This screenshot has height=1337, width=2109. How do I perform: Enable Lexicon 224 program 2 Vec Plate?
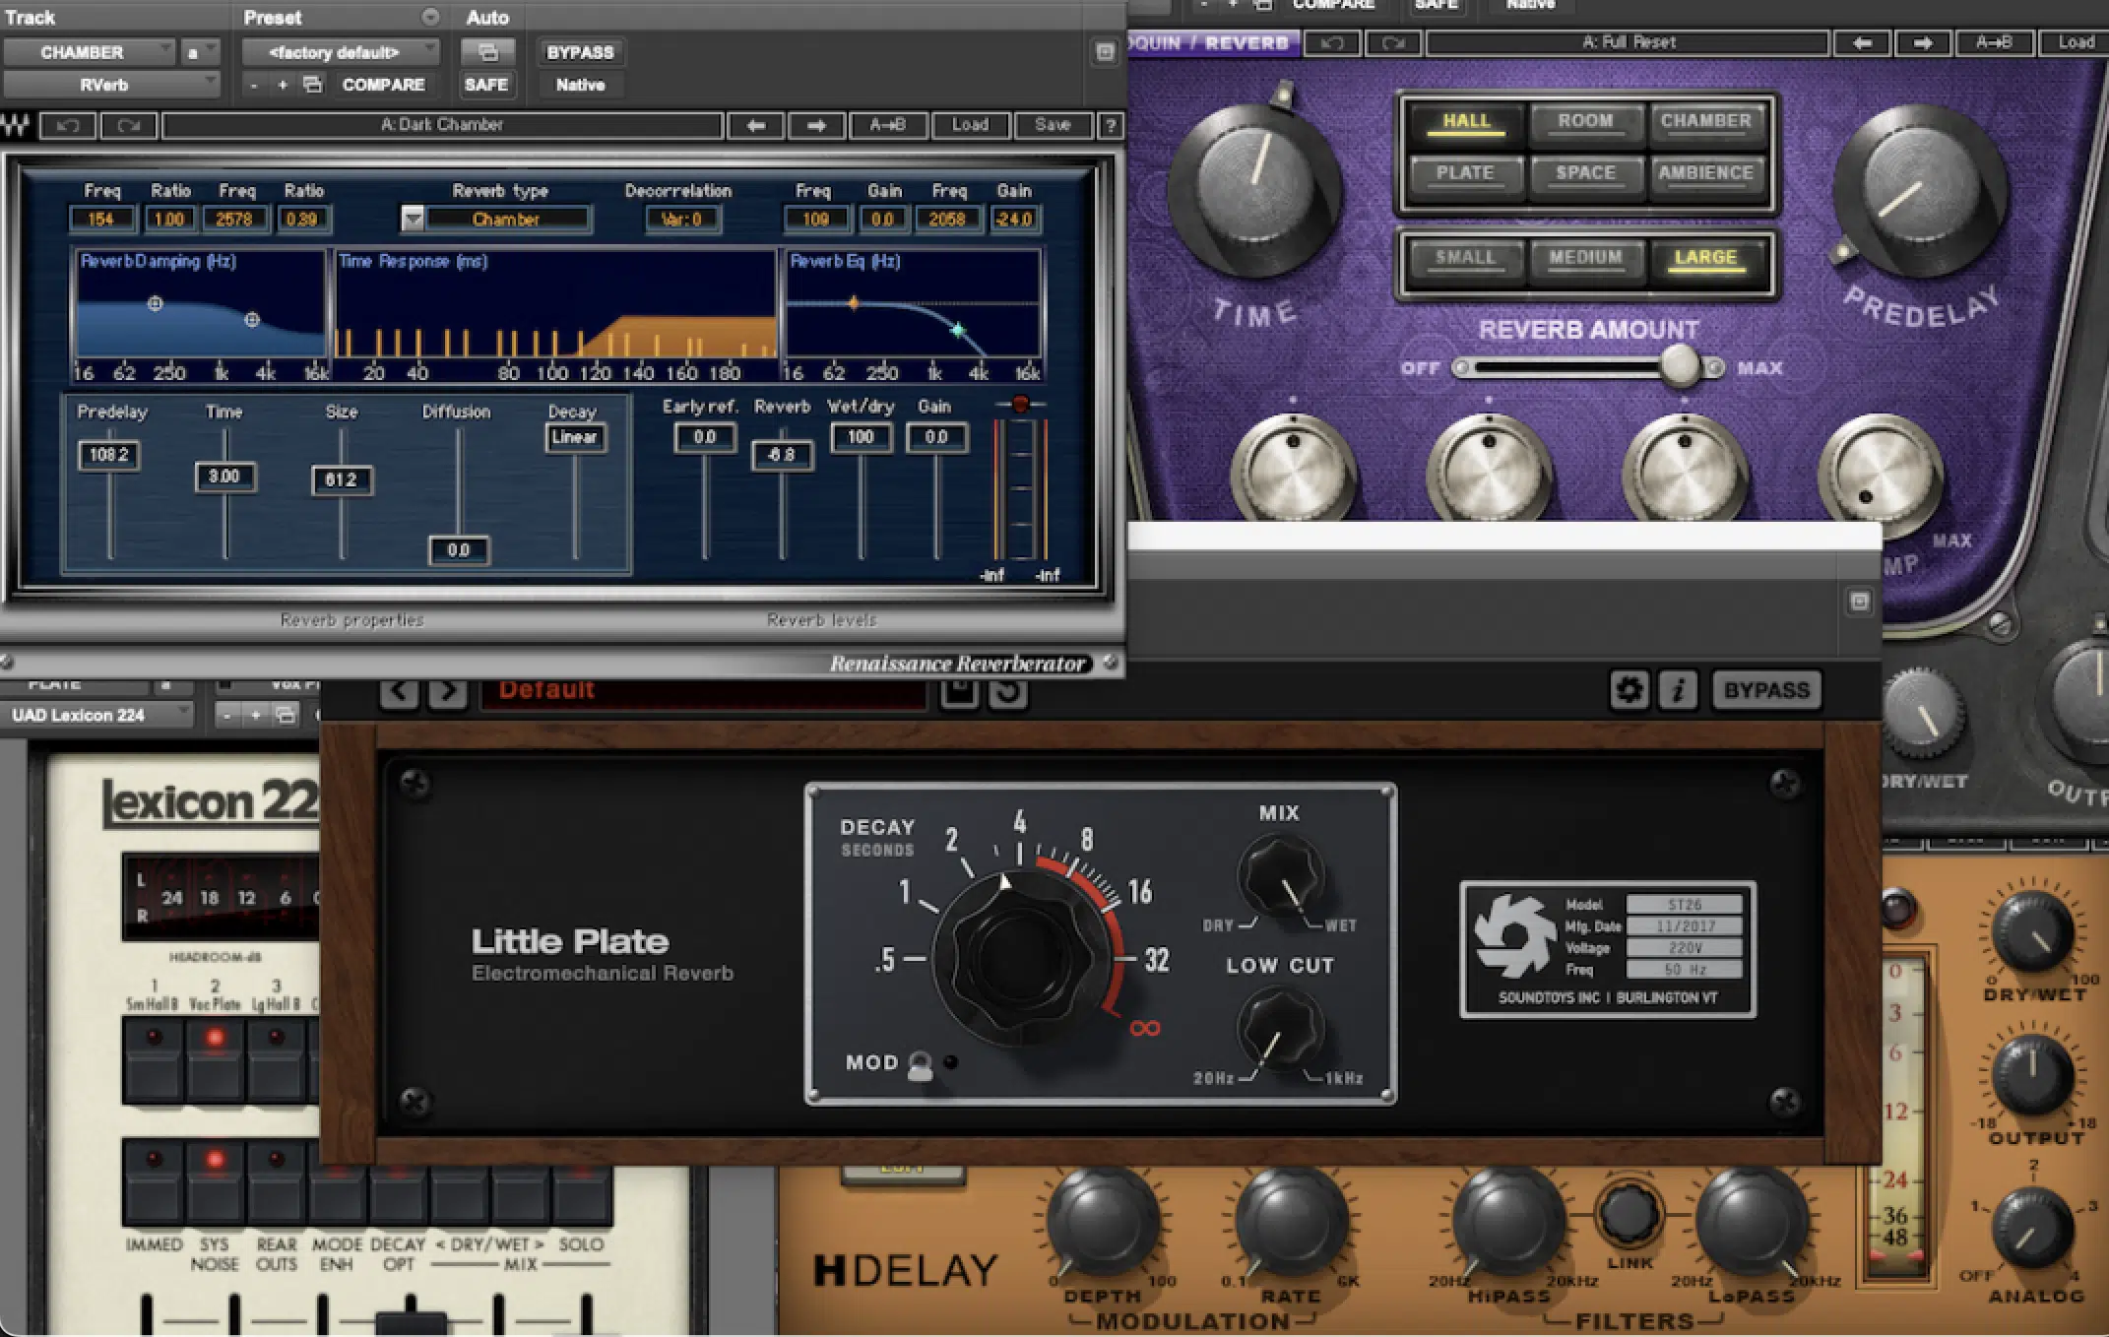(x=215, y=1059)
